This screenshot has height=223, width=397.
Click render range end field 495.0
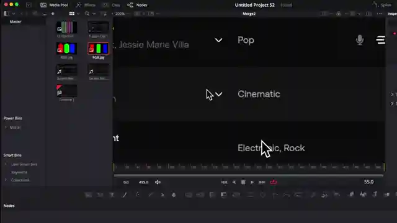tap(143, 182)
